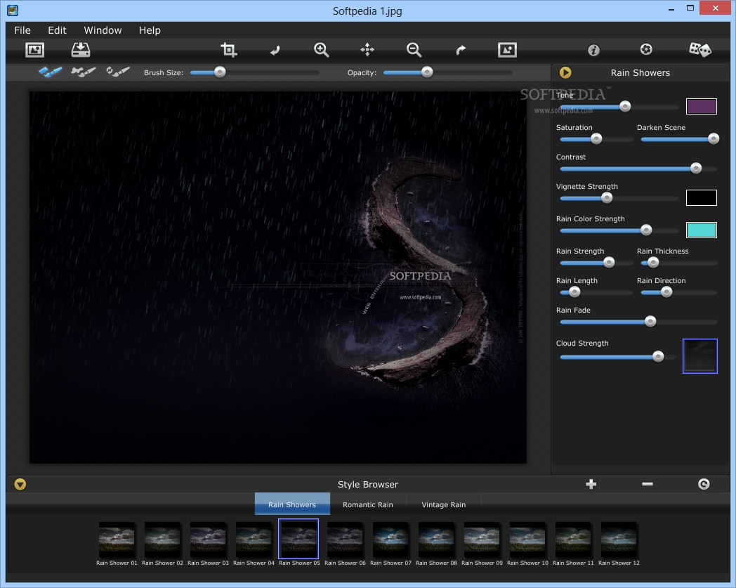Click the Rain Color Strength slider handle
The height and width of the screenshot is (588, 736).
tap(646, 230)
